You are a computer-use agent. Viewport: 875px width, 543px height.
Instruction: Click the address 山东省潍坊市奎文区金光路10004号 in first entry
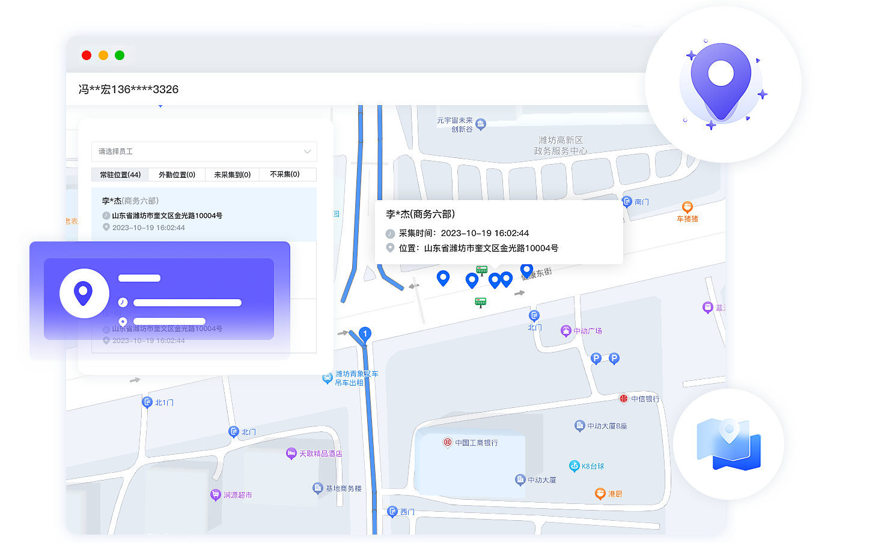(167, 216)
